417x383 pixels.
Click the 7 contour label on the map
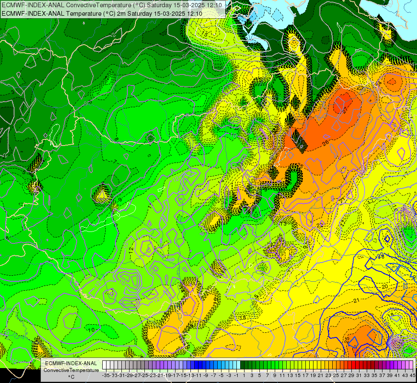point(115,161)
